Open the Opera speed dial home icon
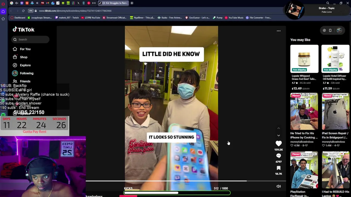The height and width of the screenshot is (197, 351). click(3, 11)
